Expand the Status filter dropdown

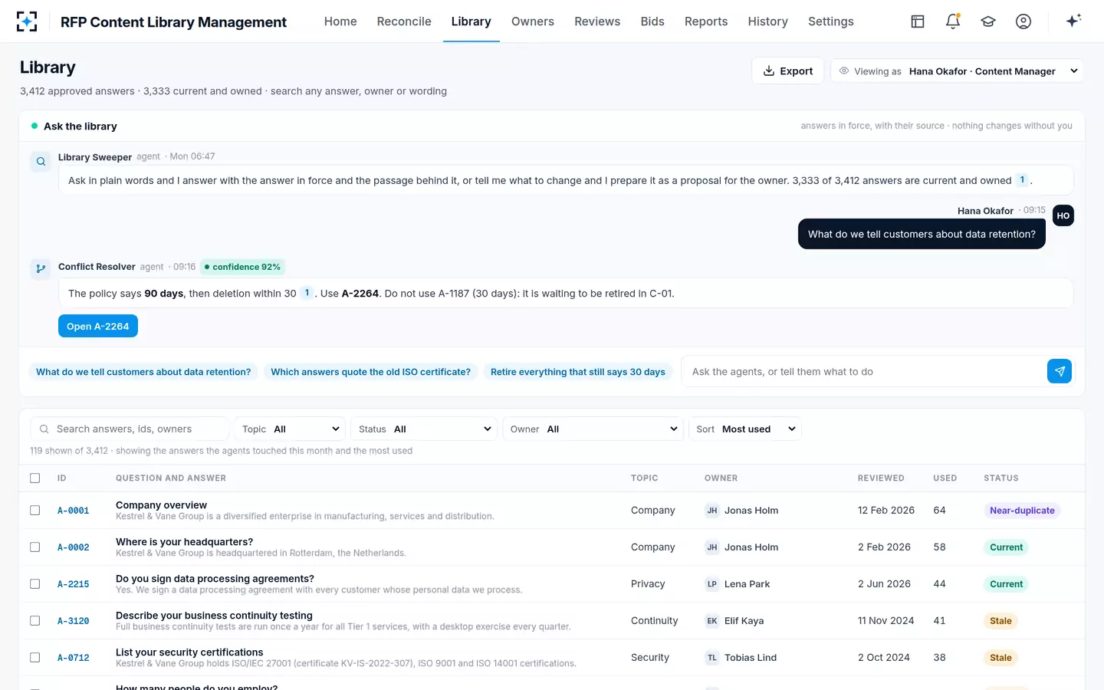coord(424,429)
